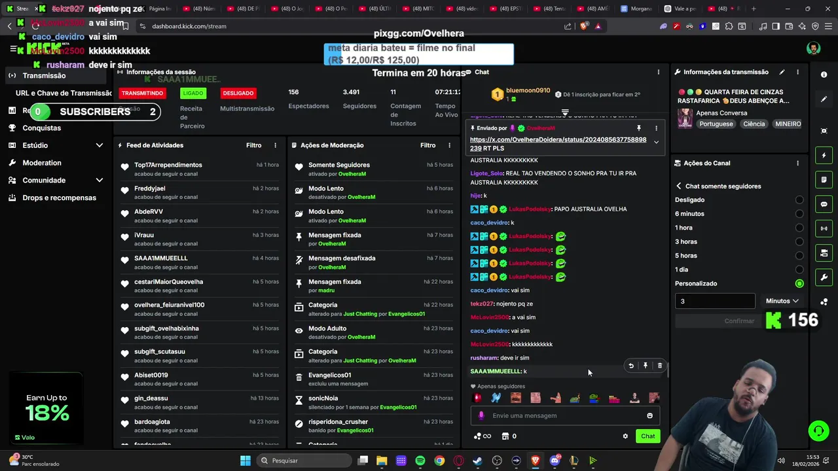Click the streamer thumbnail beside Apenas Conversa
Viewport: 838px width, 471px height.
coord(685,118)
